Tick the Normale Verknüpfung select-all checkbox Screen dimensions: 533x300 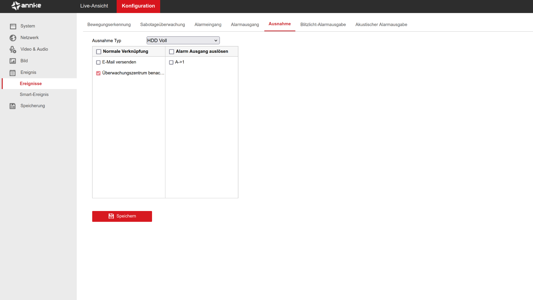click(99, 52)
